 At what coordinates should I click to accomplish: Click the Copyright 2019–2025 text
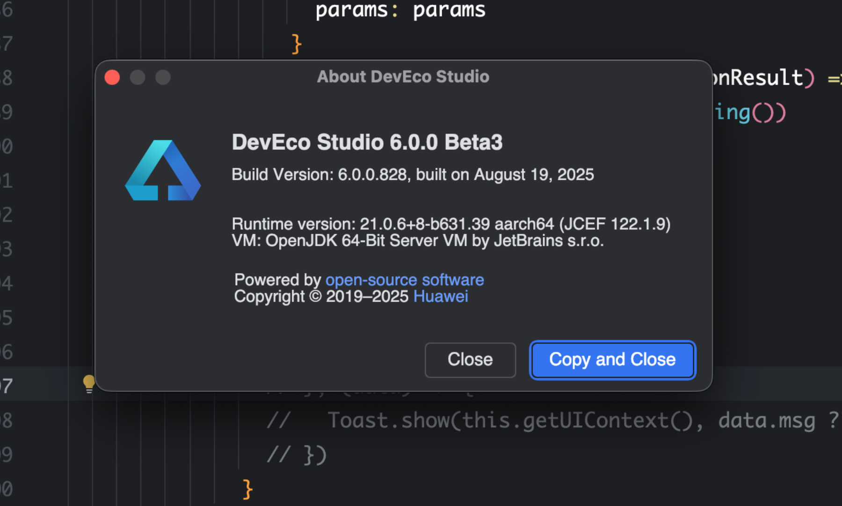(x=321, y=297)
